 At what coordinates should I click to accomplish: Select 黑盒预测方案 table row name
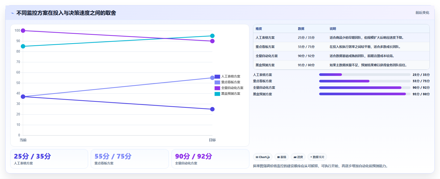click(265, 65)
